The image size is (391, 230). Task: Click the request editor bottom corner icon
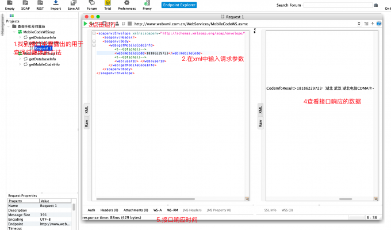pos(247,199)
